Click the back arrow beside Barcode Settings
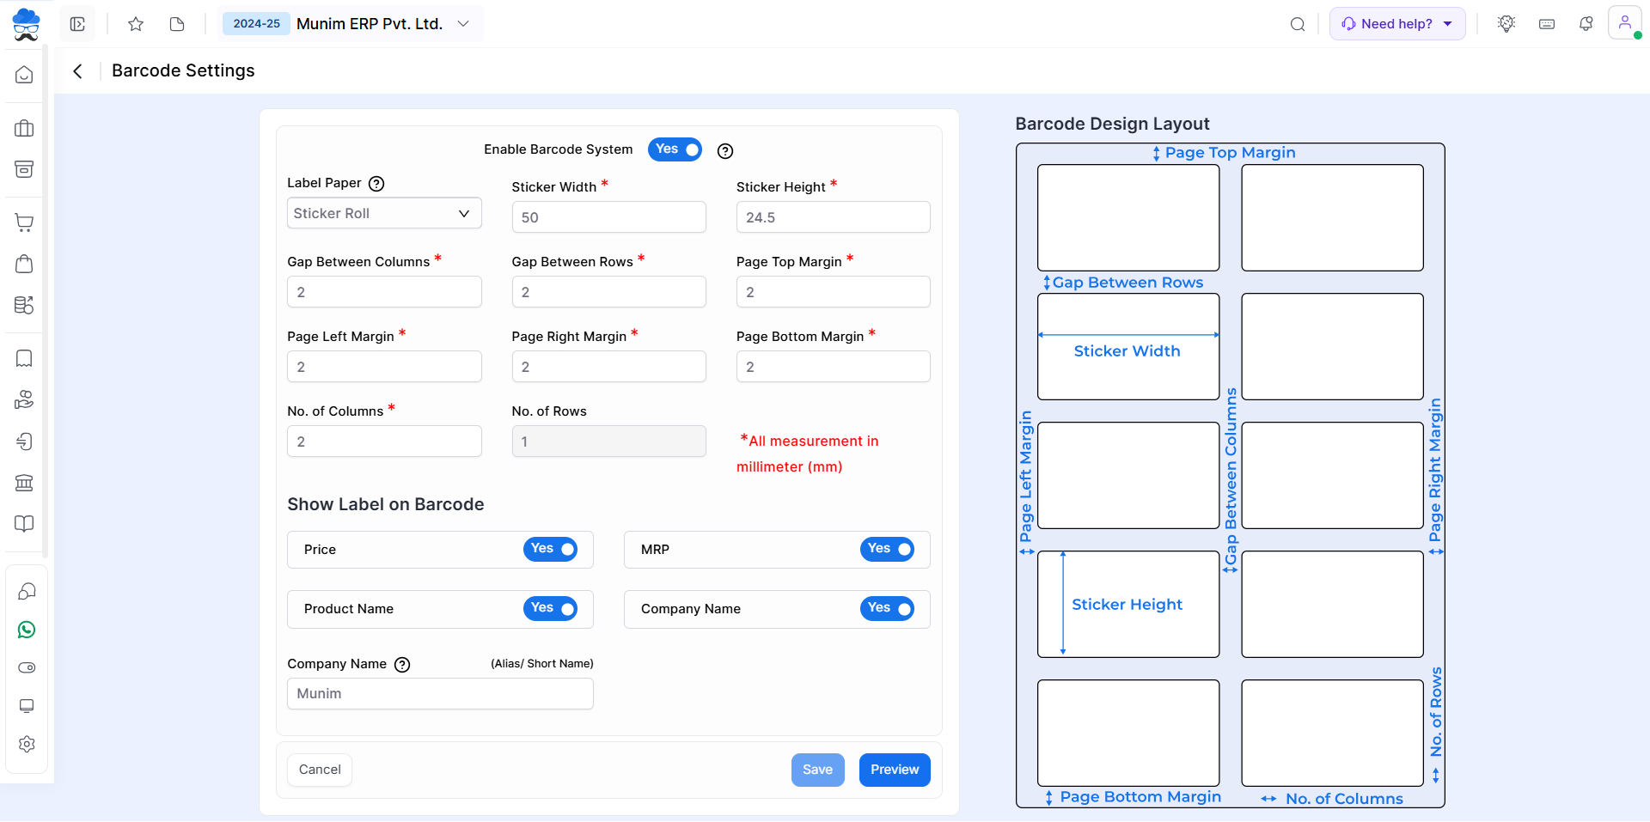 pyautogui.click(x=78, y=71)
